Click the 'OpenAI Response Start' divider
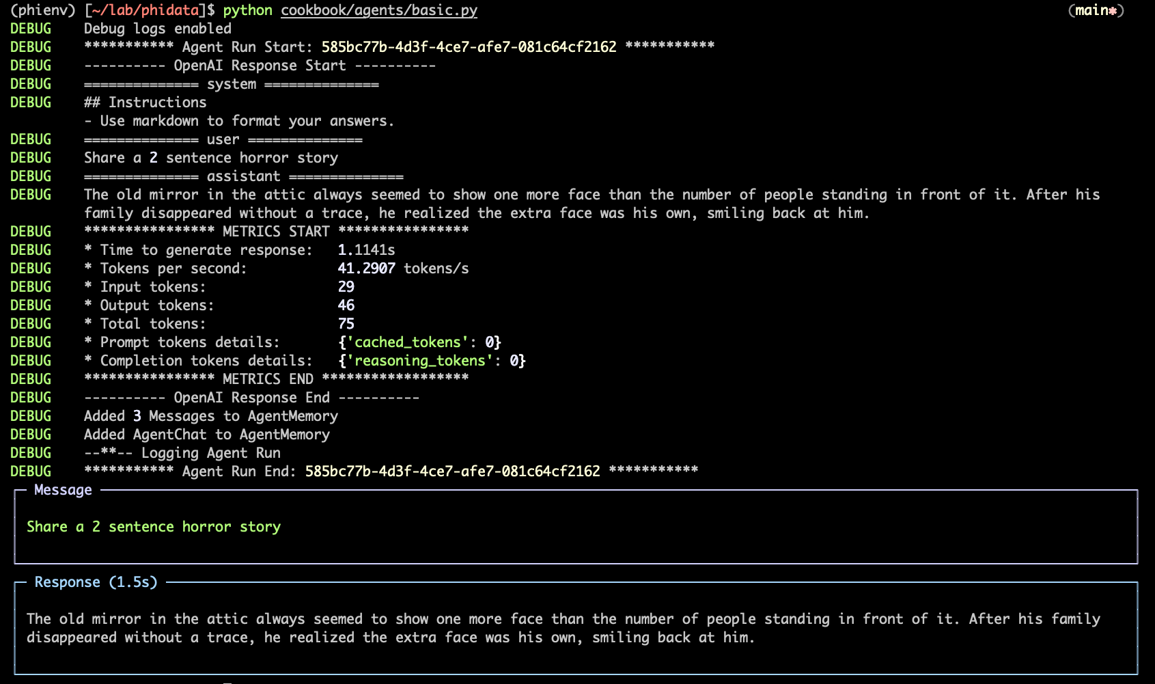The image size is (1155, 684). pos(259,65)
